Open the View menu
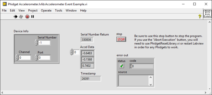Viewport: 212px width, 95px height. tap(22, 10)
